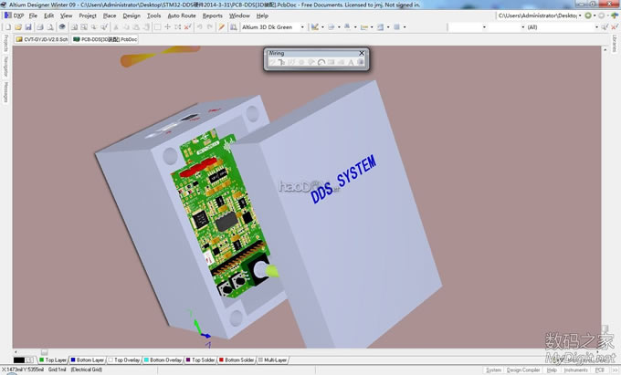Click the System panel button in status bar
Image resolution: width=621 pixels, height=375 pixels.
494,370
